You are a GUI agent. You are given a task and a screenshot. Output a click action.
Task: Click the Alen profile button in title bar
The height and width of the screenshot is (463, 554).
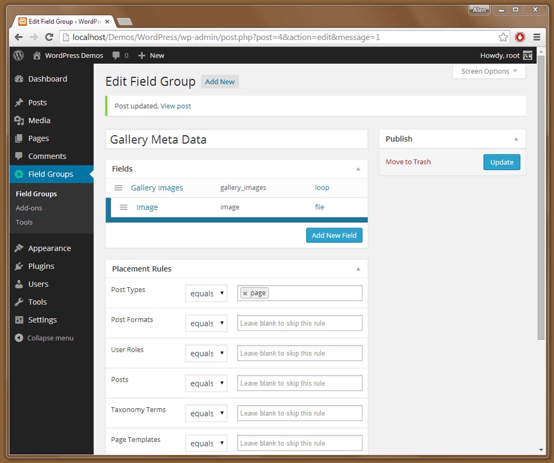(x=479, y=10)
